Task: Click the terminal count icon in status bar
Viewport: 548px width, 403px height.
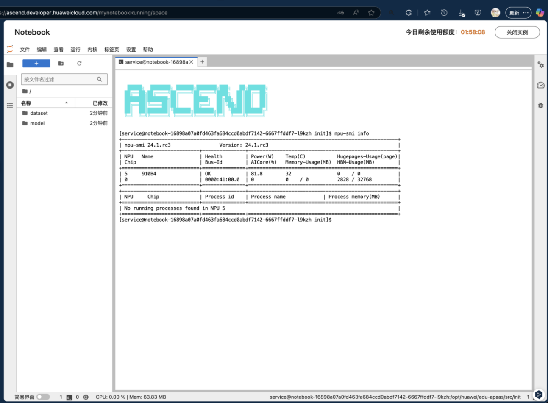Action: point(69,397)
